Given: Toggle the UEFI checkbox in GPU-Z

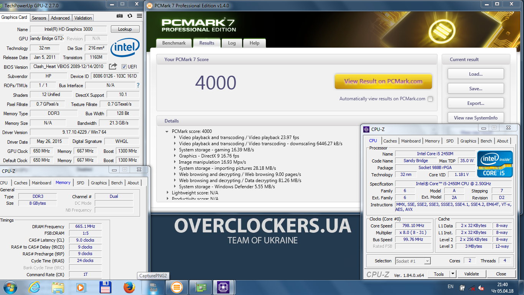Looking at the screenshot, I should (x=124, y=66).
